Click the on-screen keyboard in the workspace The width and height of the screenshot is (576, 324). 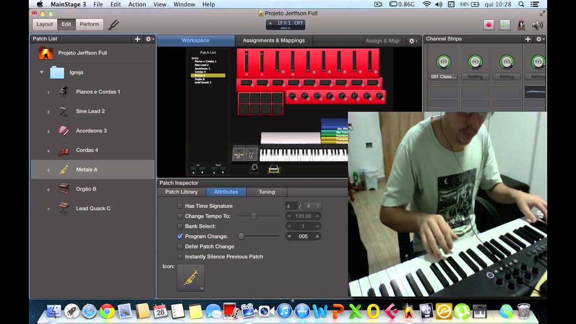coord(304,155)
